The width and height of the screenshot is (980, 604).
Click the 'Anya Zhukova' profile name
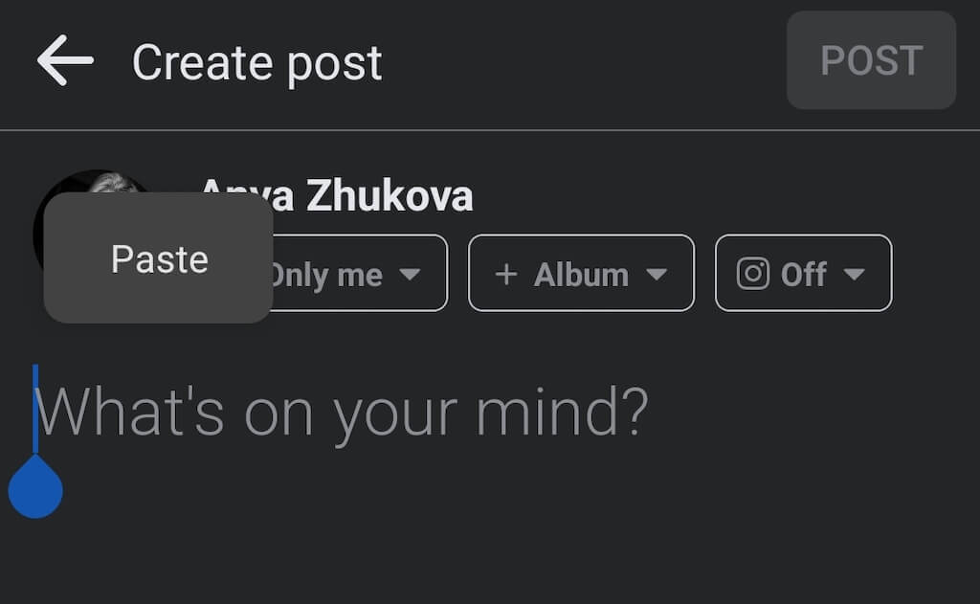point(337,196)
